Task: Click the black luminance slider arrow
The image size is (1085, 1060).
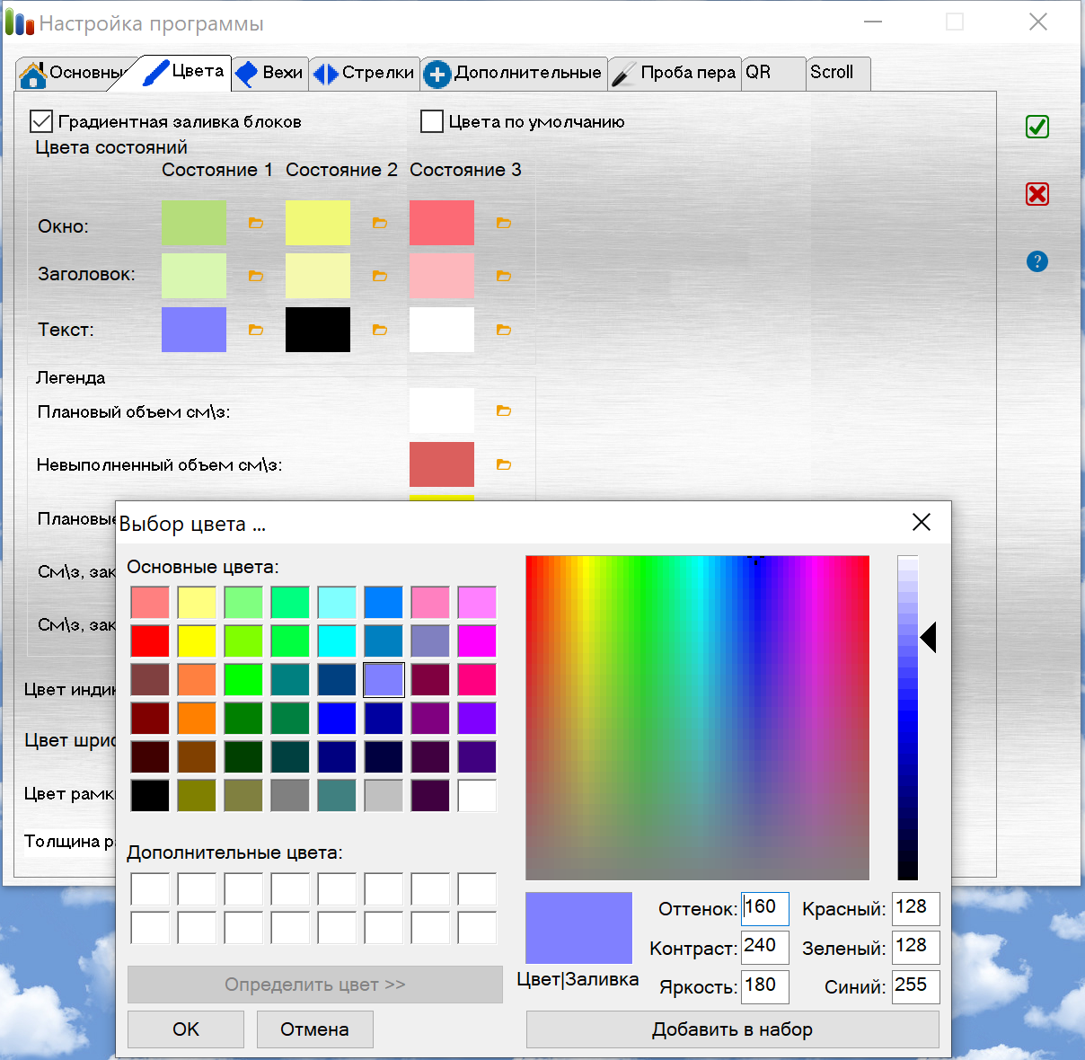Action: coord(929,638)
